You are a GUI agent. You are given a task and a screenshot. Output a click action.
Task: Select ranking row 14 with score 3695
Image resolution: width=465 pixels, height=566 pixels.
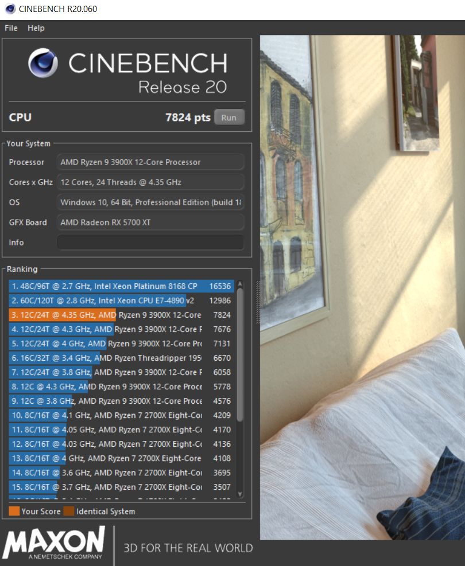click(121, 473)
